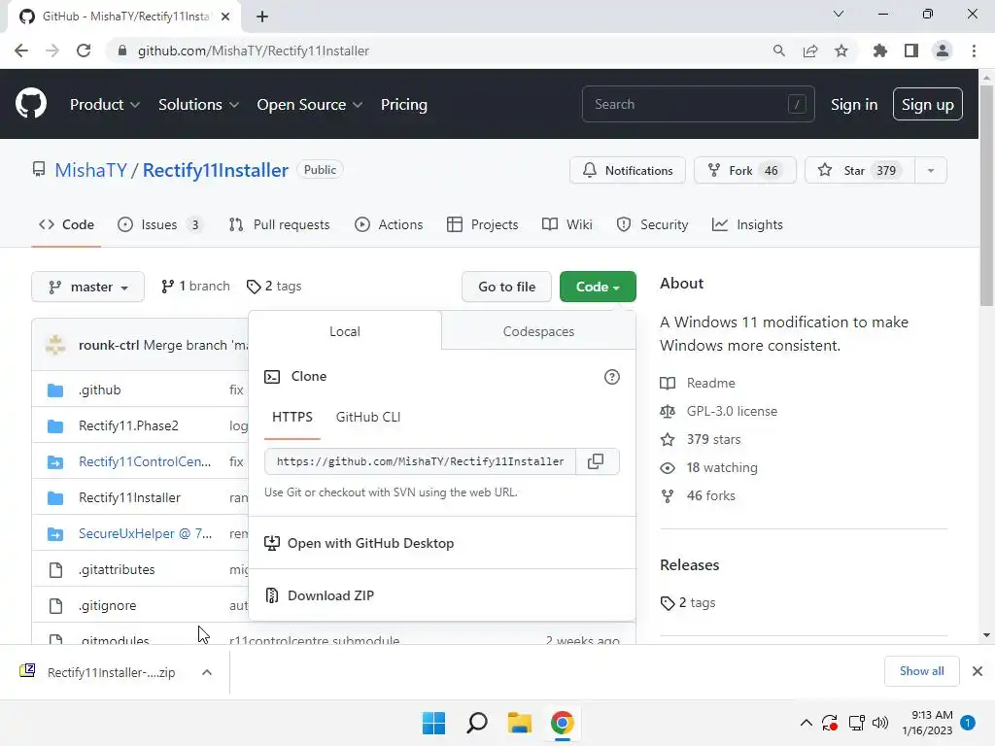Click Sign in link
995x746 pixels.
[854, 105]
